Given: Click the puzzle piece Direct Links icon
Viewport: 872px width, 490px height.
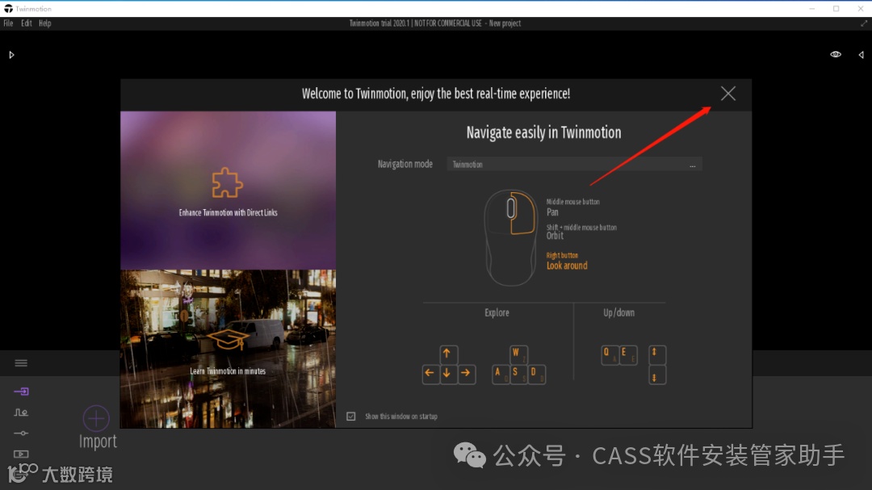Looking at the screenshot, I should coord(227,182).
